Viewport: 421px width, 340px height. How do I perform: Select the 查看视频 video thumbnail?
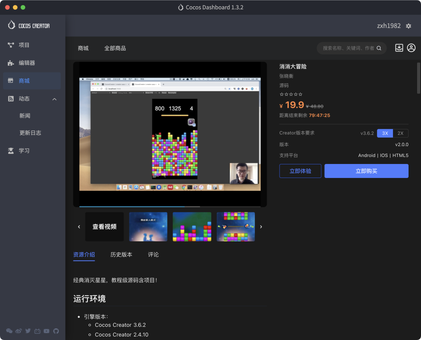click(x=104, y=227)
